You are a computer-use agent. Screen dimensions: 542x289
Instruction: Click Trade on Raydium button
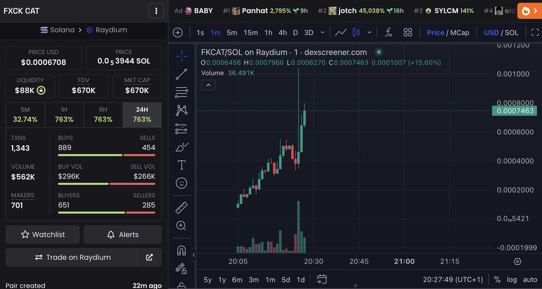point(71,257)
